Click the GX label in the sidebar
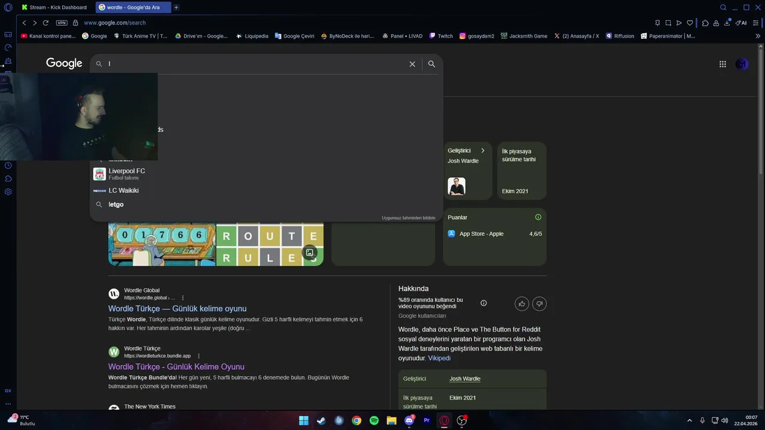Screen dimensions: 765x430 (x=8, y=391)
